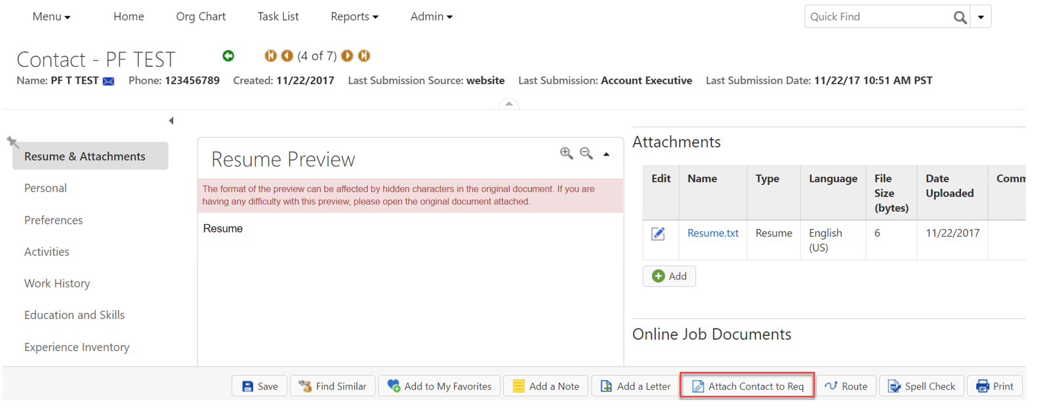Open the Resume.txt attachment link
Screen dimensions: 1043x408
click(x=713, y=233)
